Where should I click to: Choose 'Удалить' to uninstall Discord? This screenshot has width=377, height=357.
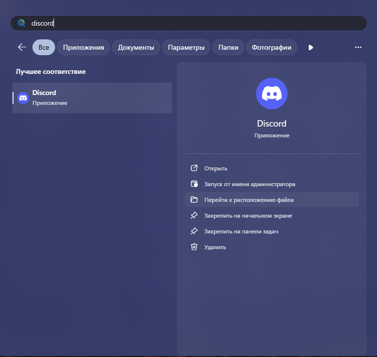click(272, 247)
